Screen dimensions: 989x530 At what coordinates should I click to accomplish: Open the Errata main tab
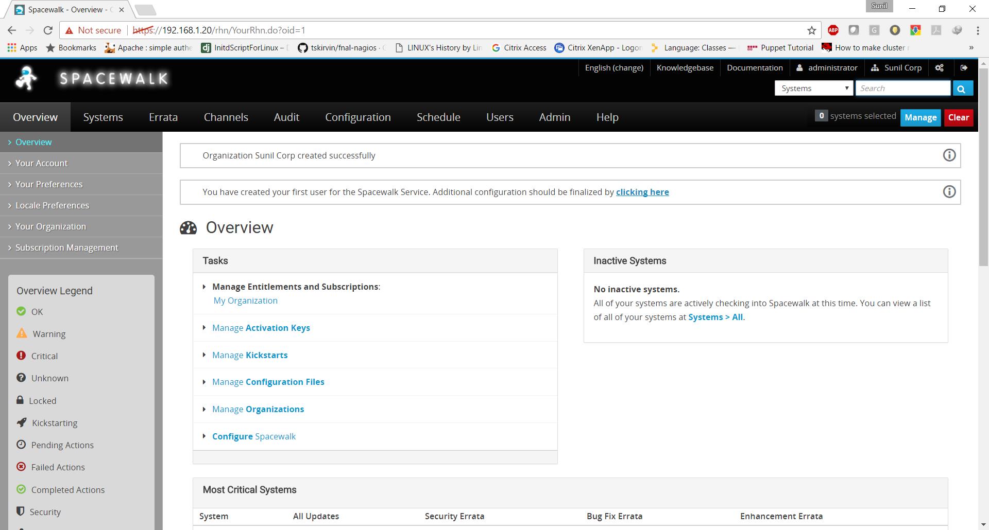pos(163,117)
